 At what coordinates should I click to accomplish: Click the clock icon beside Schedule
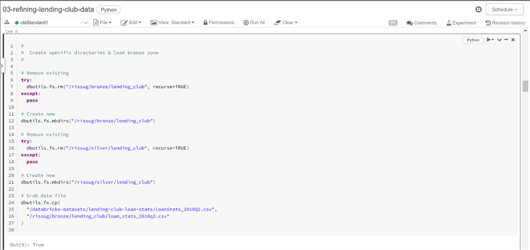[x=478, y=9]
